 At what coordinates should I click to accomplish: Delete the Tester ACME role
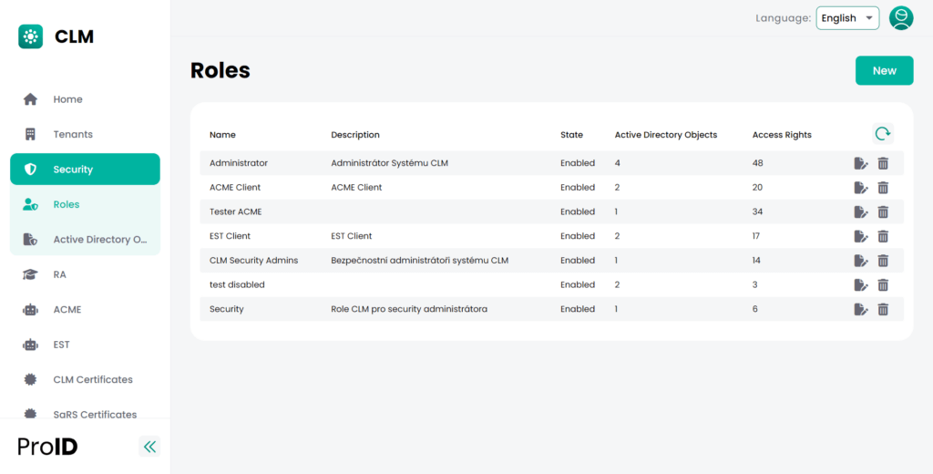(883, 212)
